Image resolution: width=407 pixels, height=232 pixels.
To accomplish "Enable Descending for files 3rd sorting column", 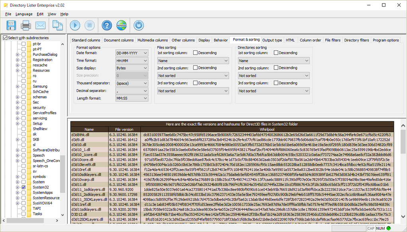I will [x=195, y=83].
